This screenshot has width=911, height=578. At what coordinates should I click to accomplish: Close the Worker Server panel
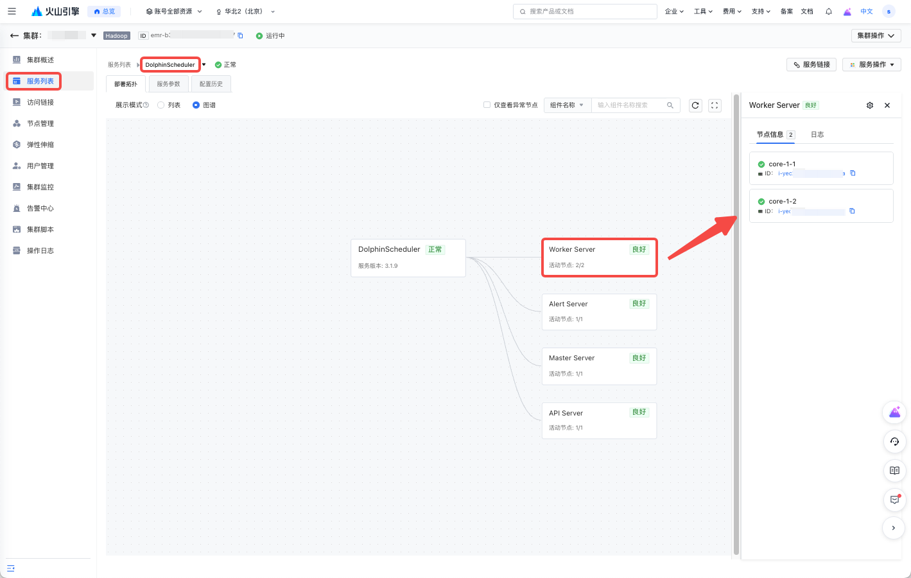[887, 105]
